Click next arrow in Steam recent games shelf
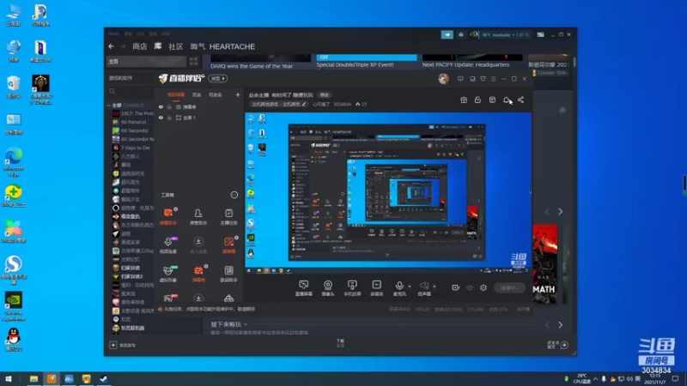Image resolution: width=687 pixels, height=386 pixels. [x=561, y=212]
